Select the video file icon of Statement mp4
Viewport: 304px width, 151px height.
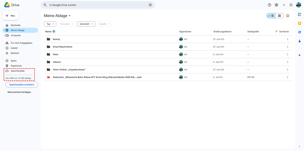click(48, 77)
